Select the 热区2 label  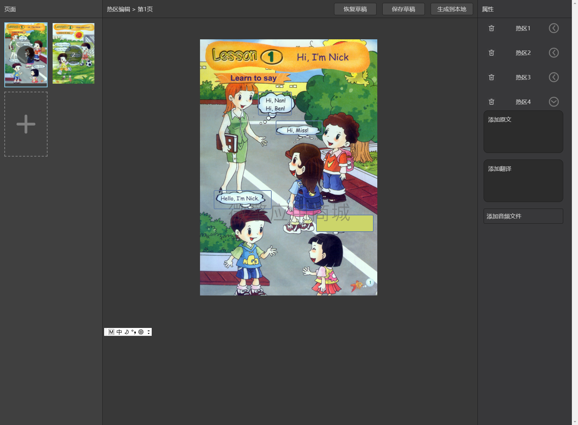pos(523,53)
